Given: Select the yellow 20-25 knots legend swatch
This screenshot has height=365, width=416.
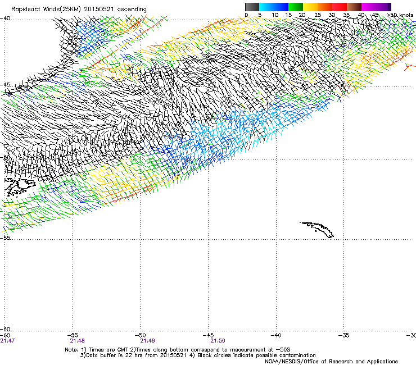Looking at the screenshot, I should (x=310, y=7).
